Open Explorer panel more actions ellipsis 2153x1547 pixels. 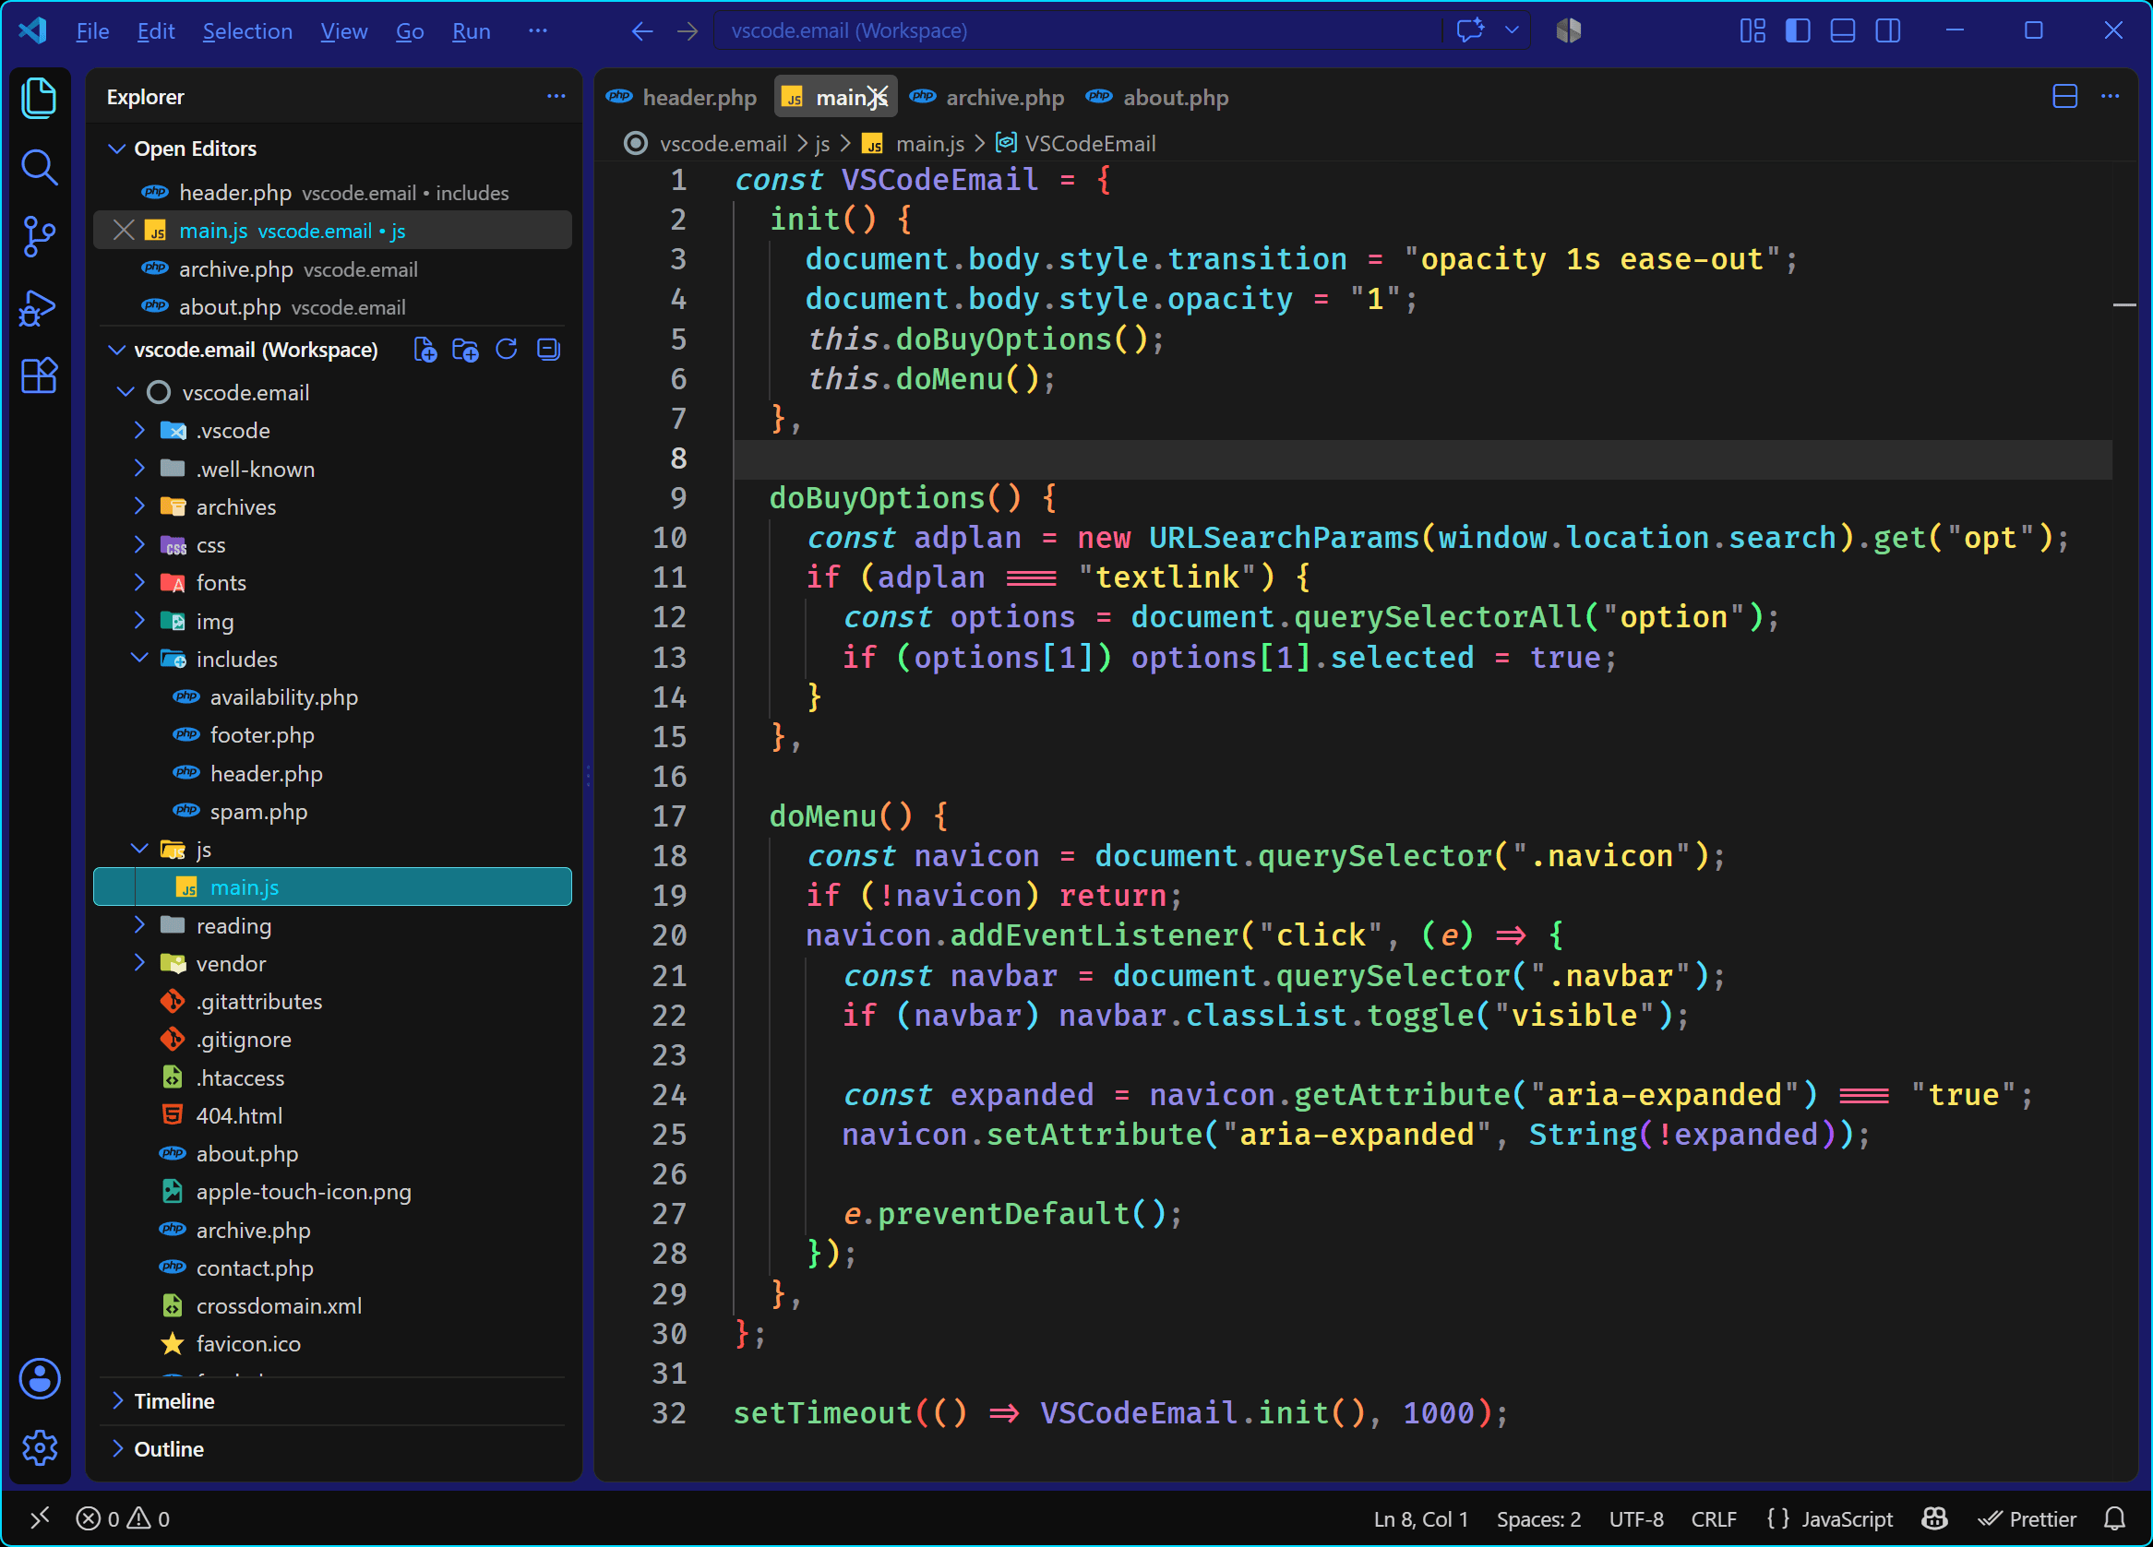[556, 96]
